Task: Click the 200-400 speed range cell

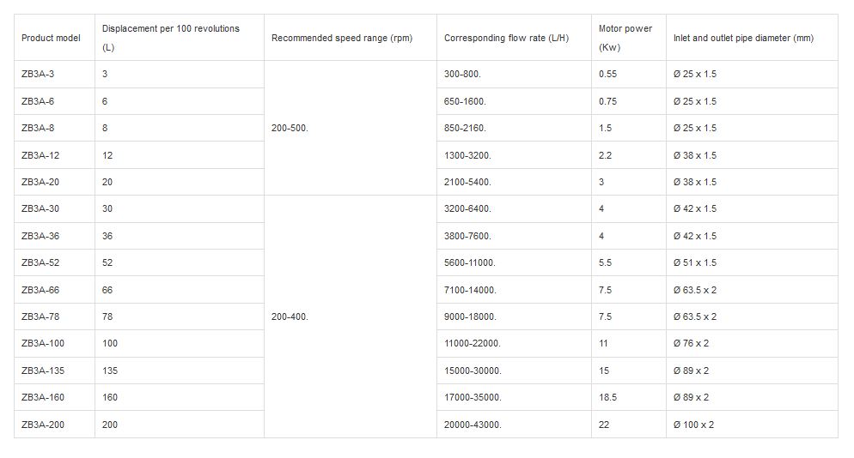Action: click(290, 316)
